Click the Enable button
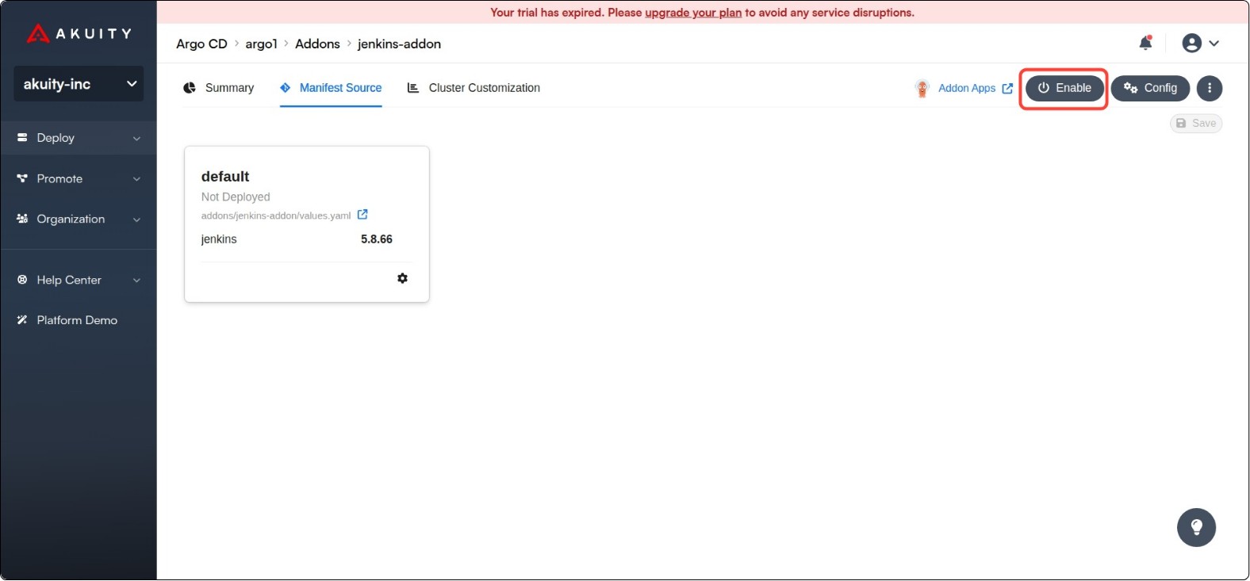1250x581 pixels. click(x=1064, y=88)
